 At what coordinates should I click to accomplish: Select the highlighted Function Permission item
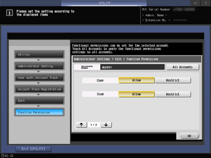(39, 112)
